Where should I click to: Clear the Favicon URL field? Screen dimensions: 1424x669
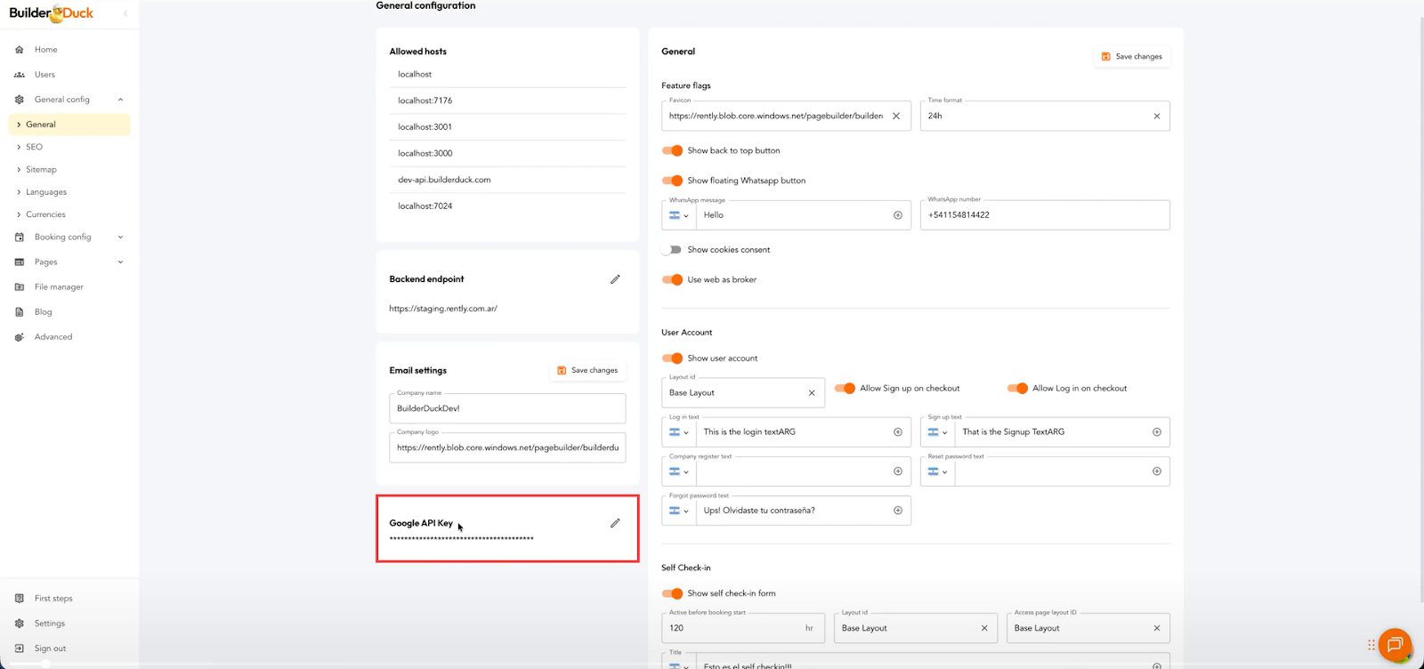click(x=896, y=117)
